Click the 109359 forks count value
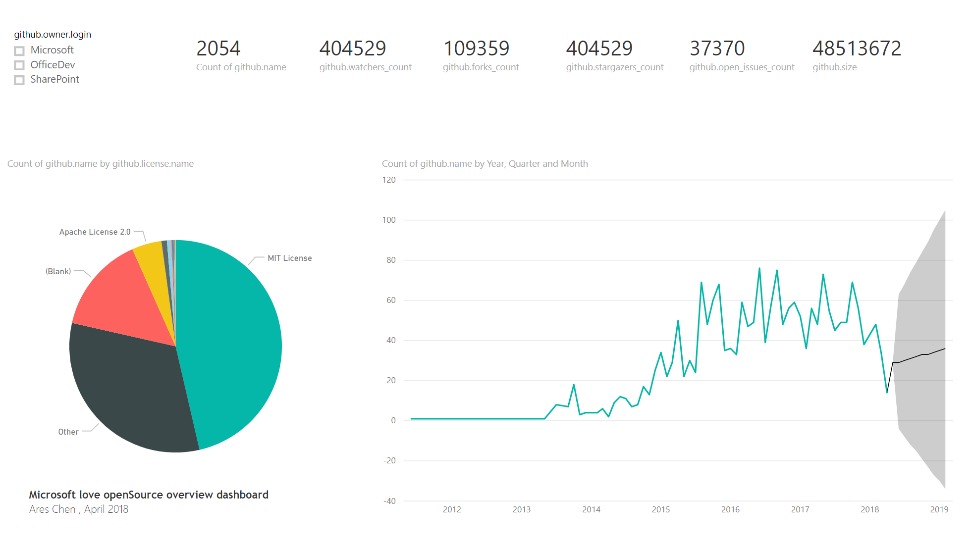 click(476, 49)
